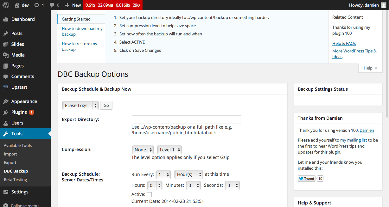Open the Beta Testing submenu item
This screenshot has width=389, height=207.
pos(16,180)
